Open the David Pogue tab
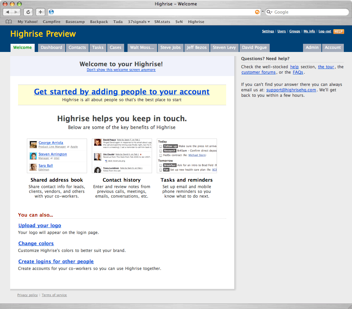Image resolution: width=352 pixels, height=309 pixels. click(x=254, y=48)
